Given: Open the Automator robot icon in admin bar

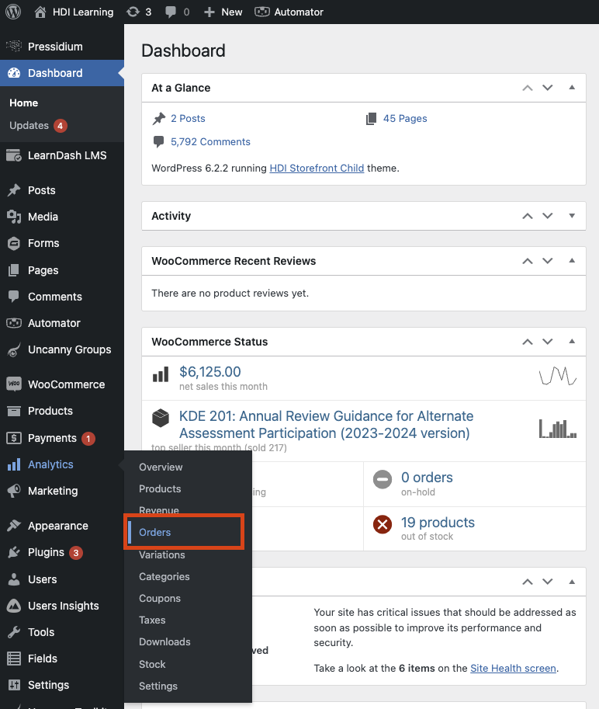Looking at the screenshot, I should click(x=263, y=12).
